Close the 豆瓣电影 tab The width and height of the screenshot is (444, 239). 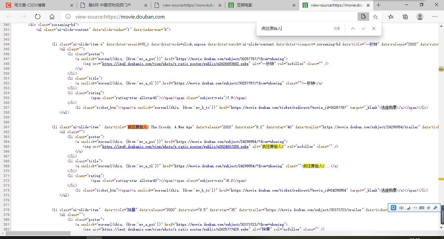tap(294, 5)
